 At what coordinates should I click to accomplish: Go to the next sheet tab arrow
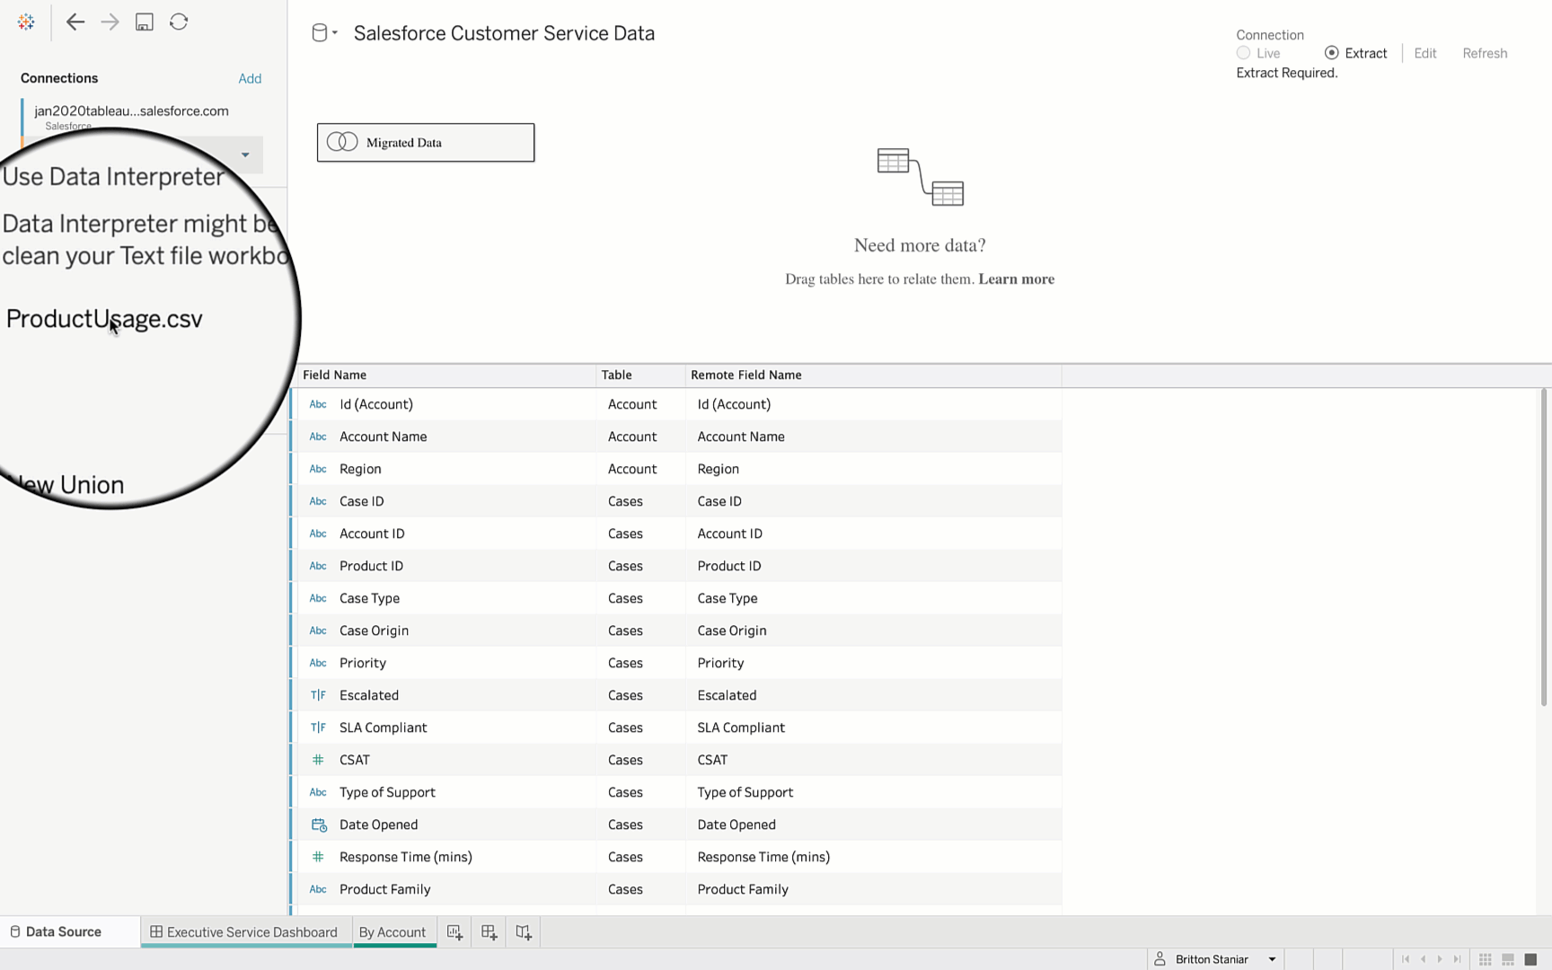[1440, 959]
